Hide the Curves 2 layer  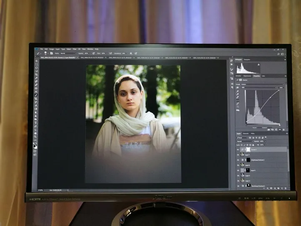[238, 150]
